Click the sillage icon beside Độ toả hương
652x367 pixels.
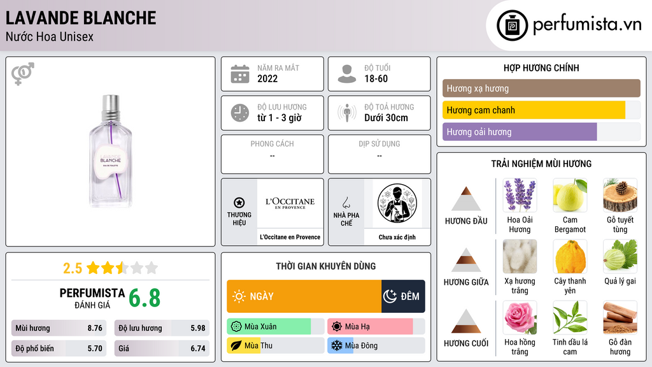347,113
